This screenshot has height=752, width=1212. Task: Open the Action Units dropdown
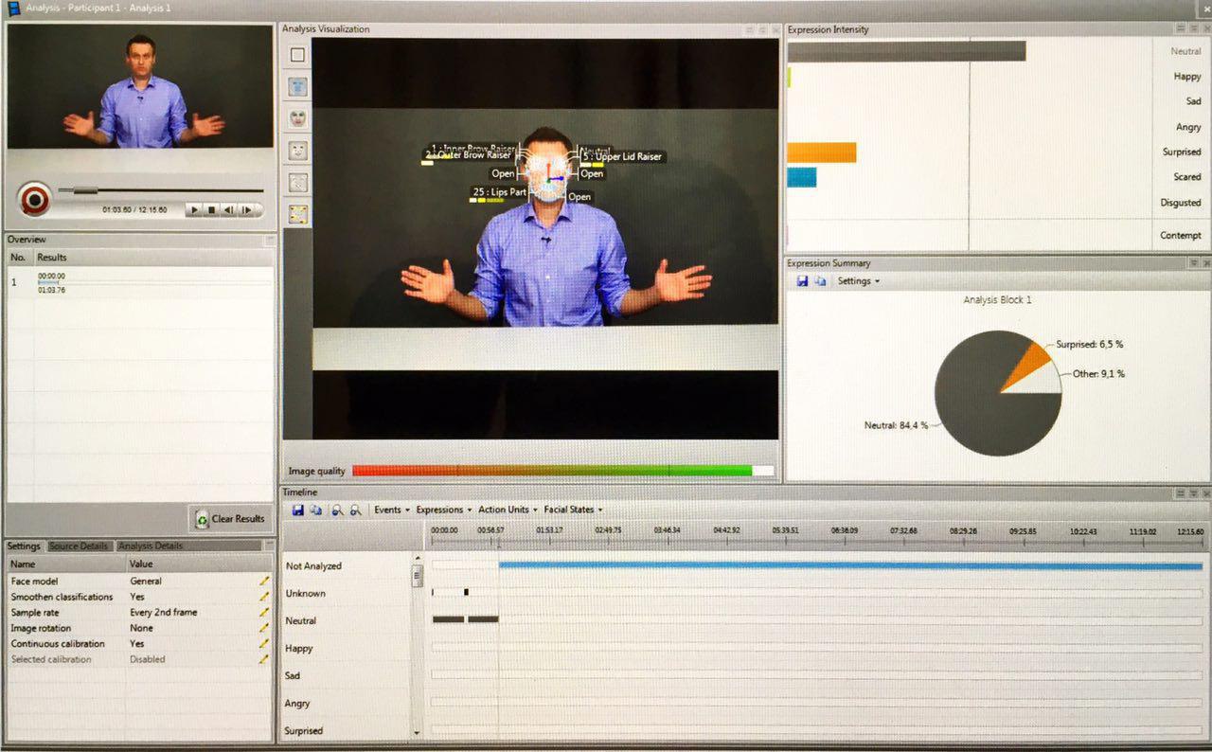click(508, 510)
